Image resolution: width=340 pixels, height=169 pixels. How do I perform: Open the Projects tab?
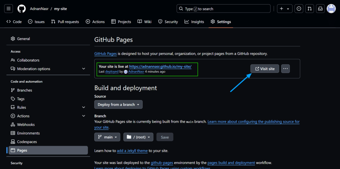pos(121,22)
